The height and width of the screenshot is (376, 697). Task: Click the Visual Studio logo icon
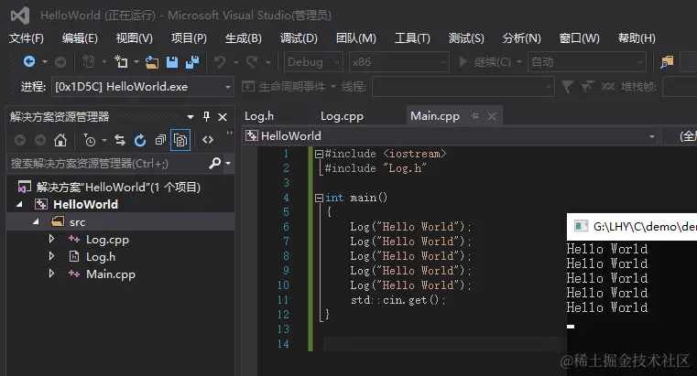click(20, 16)
